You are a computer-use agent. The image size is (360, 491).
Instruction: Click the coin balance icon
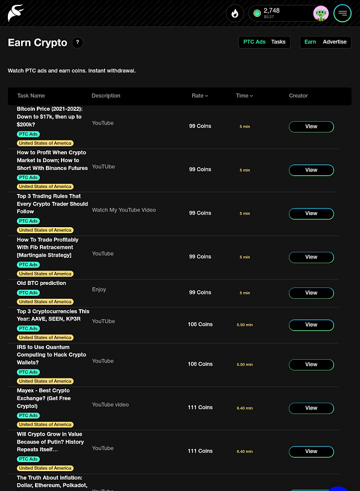(257, 13)
